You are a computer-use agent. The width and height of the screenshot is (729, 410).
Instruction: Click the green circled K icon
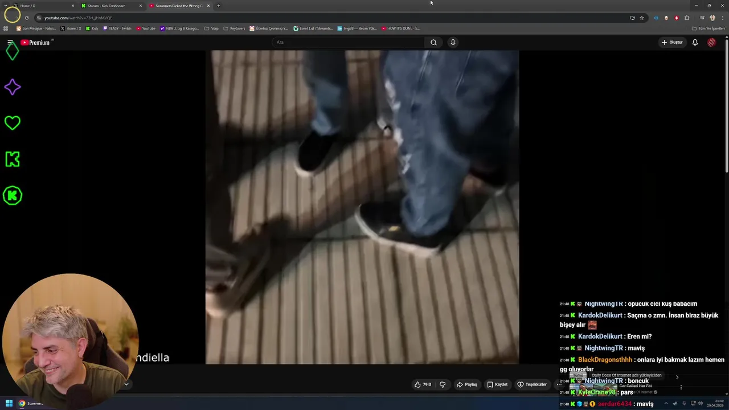coord(12,195)
